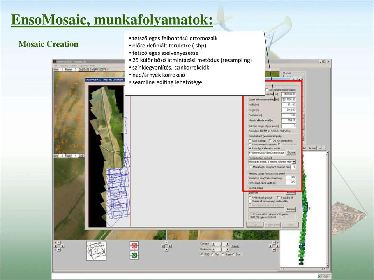This screenshot has width=374, height=280.
Task: Click the down arrow on the pad before the Contrast label
Action: click(x=166, y=249)
